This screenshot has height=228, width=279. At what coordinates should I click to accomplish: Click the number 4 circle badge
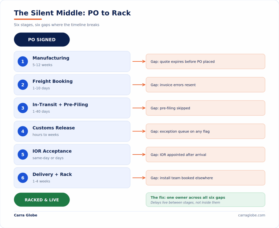coord(23,131)
